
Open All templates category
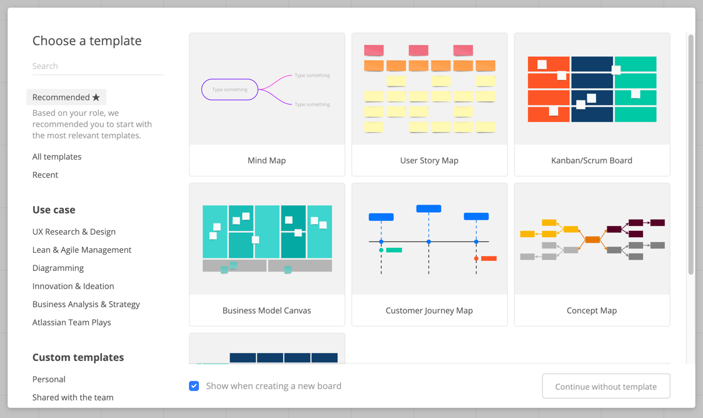pyautogui.click(x=57, y=156)
